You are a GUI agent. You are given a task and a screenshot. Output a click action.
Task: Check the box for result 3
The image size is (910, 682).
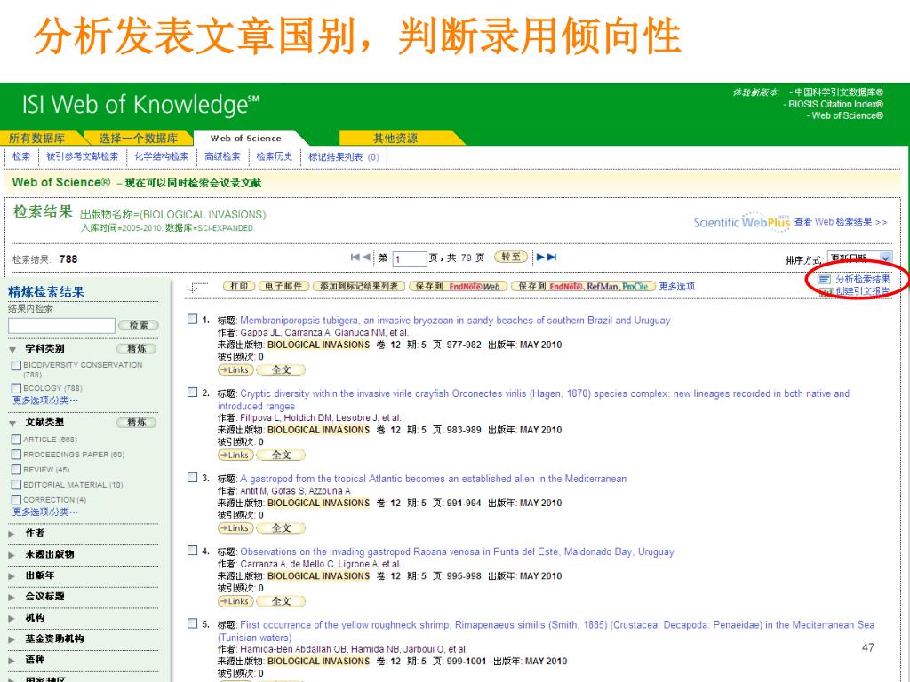tap(193, 477)
